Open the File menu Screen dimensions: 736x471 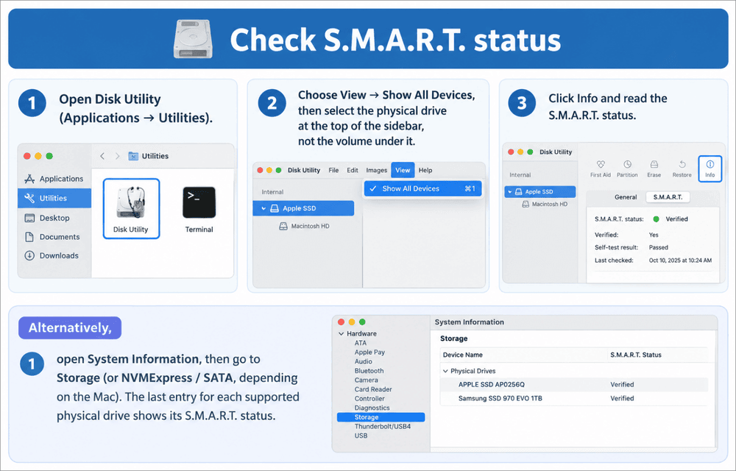point(333,170)
